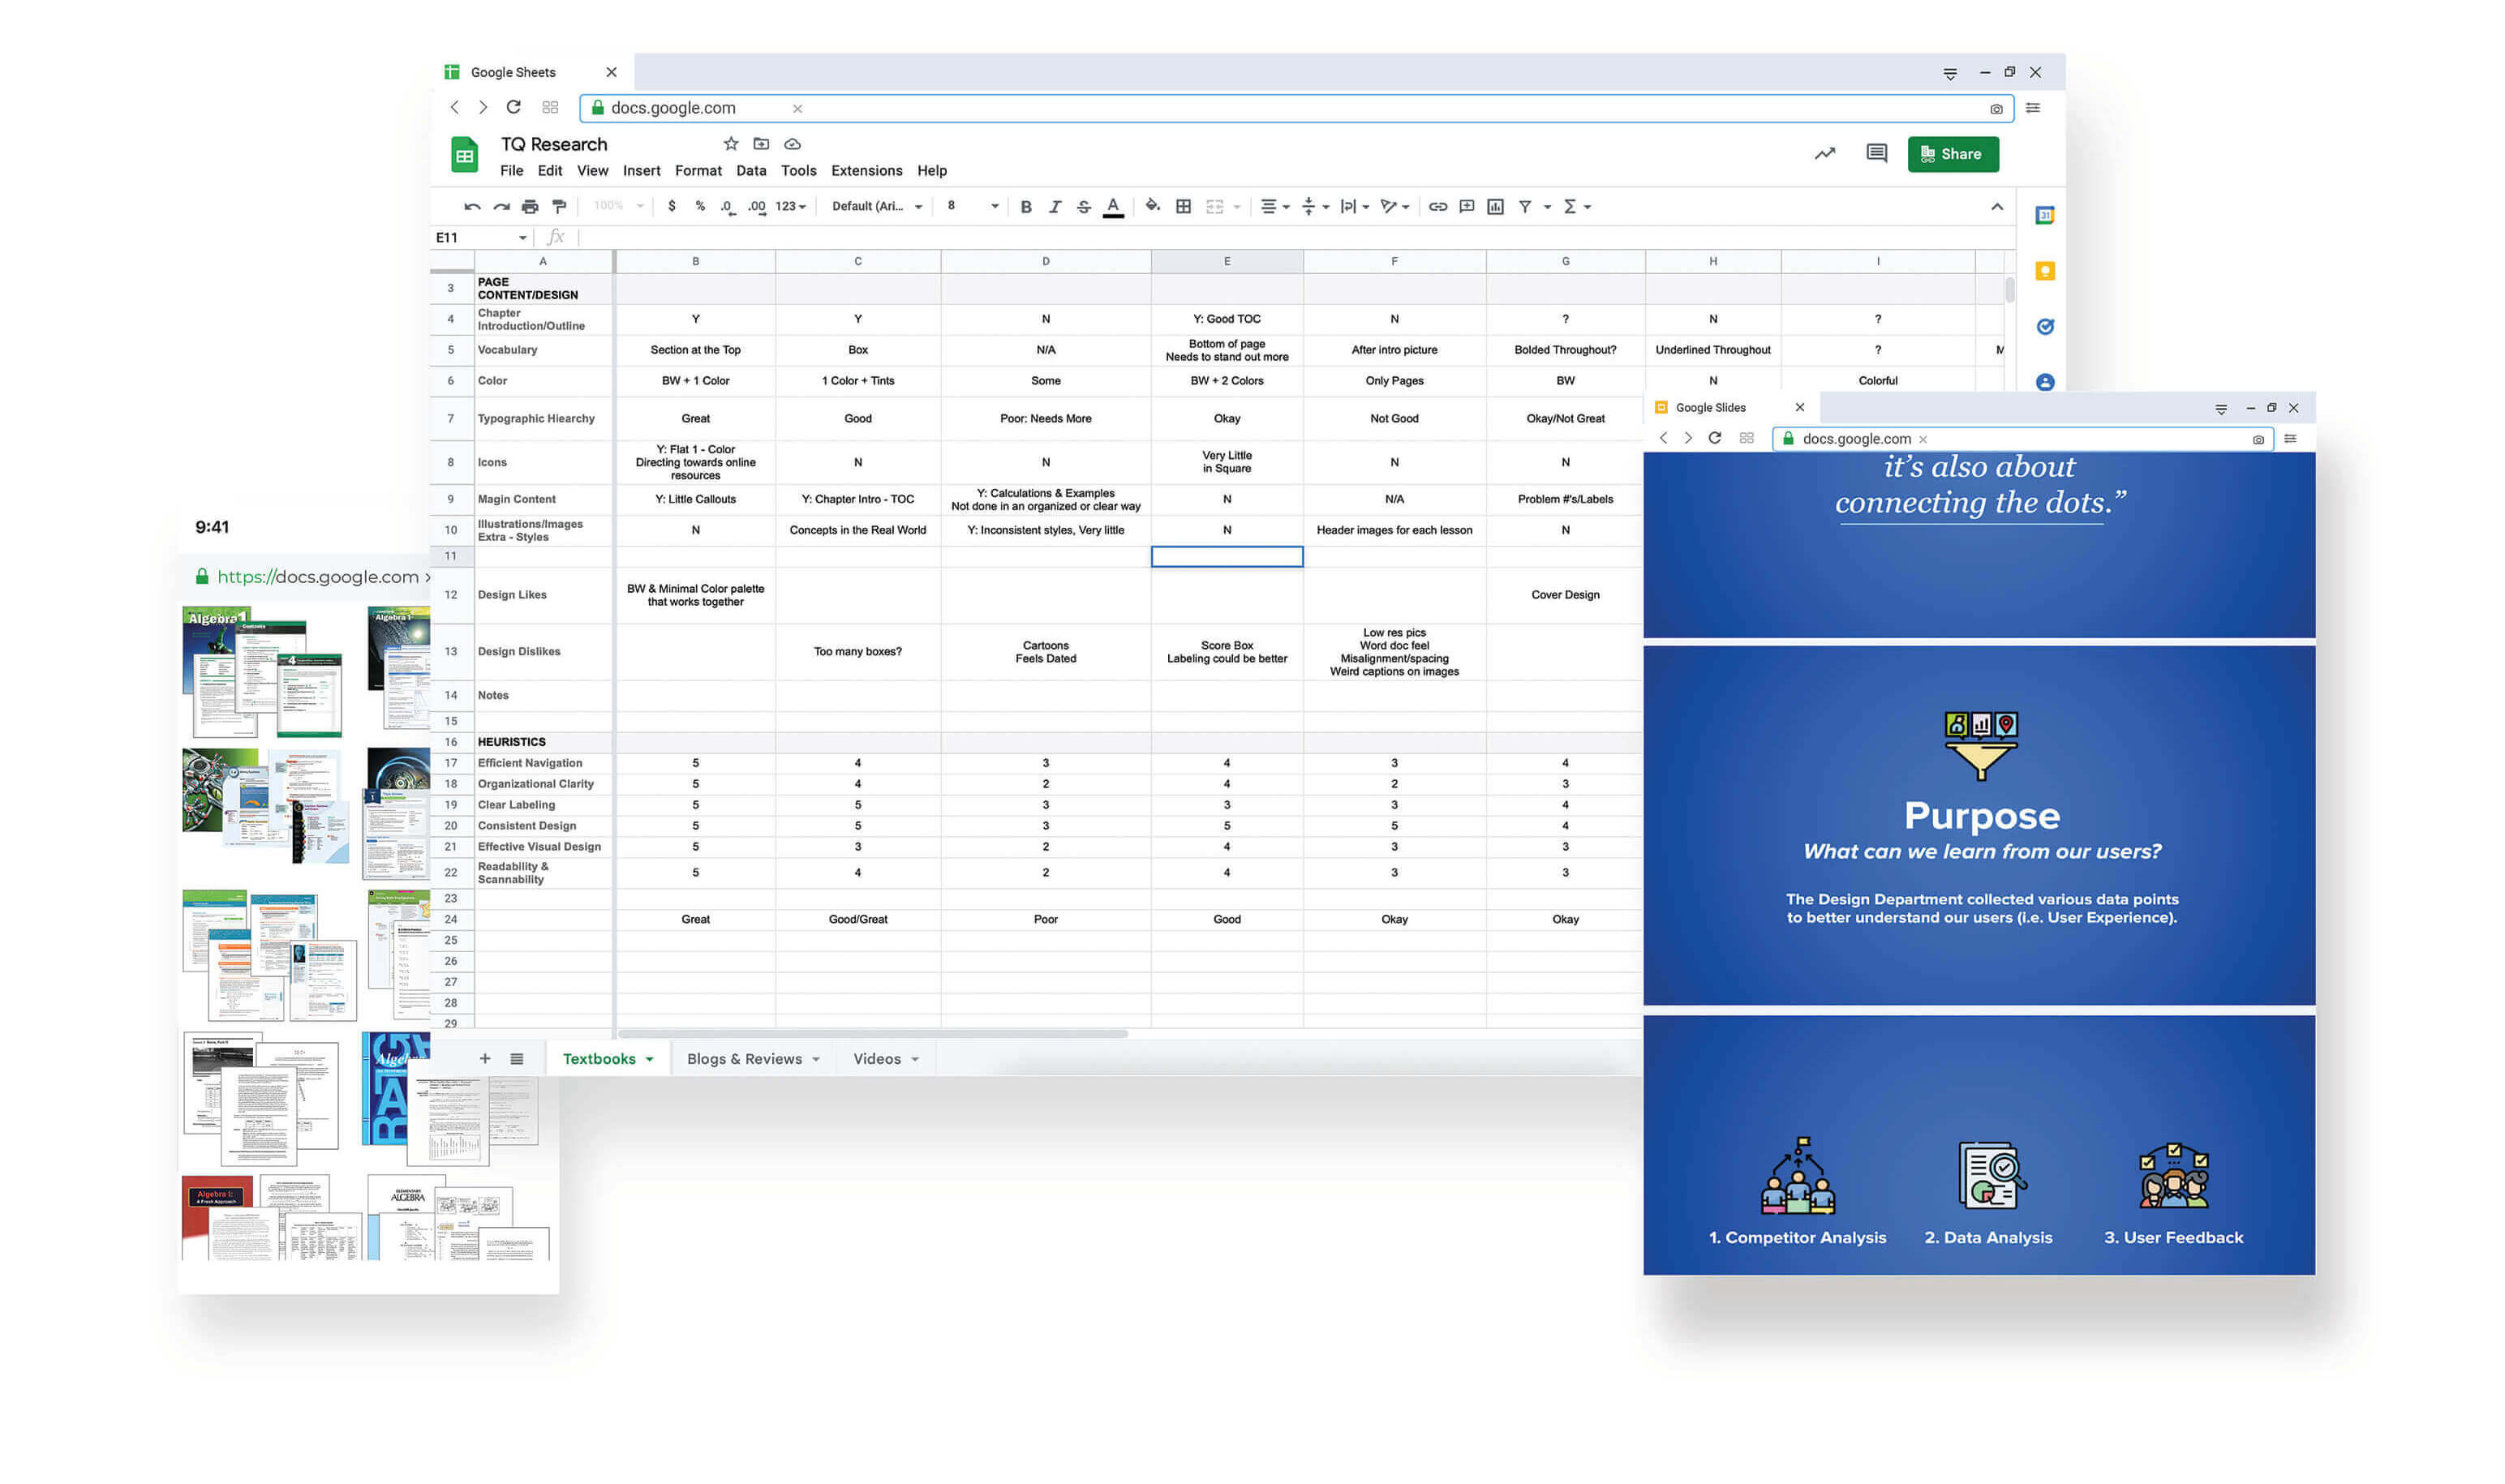The width and height of the screenshot is (2505, 1484).
Task: Click the cell borders icon
Action: click(1184, 207)
